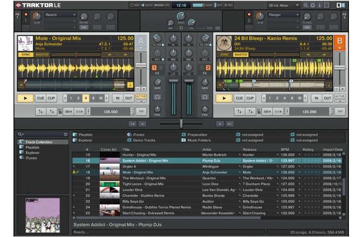The image size is (363, 237).
Task: Open Reverb effect dropdown
Action: click(x=60, y=15)
